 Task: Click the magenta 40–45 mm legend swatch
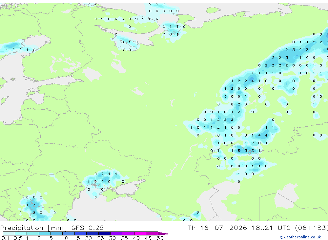[x=140, y=233]
